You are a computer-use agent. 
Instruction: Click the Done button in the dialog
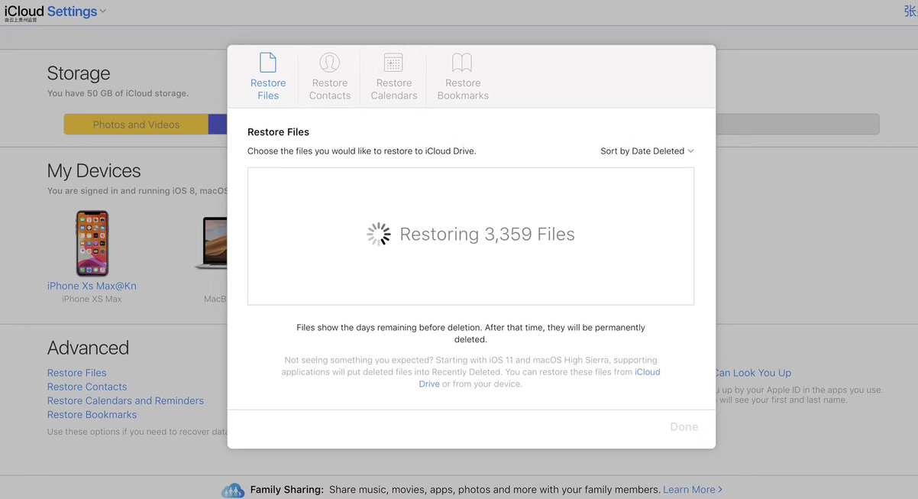tap(684, 427)
